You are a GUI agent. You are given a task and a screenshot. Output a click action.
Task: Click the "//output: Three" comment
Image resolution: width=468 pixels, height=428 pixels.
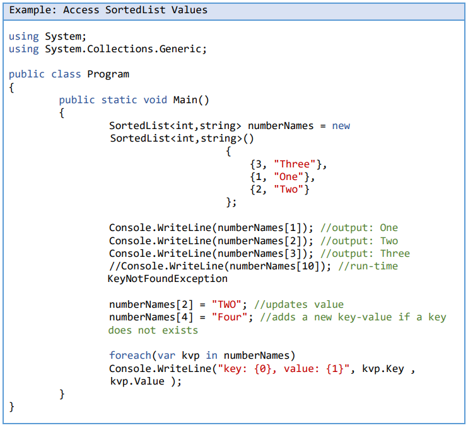(365, 254)
